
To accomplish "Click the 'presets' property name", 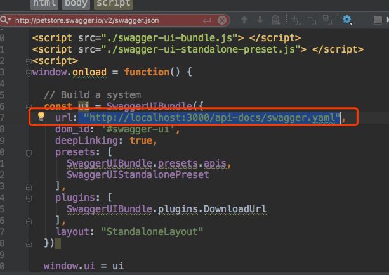I will point(75,152).
